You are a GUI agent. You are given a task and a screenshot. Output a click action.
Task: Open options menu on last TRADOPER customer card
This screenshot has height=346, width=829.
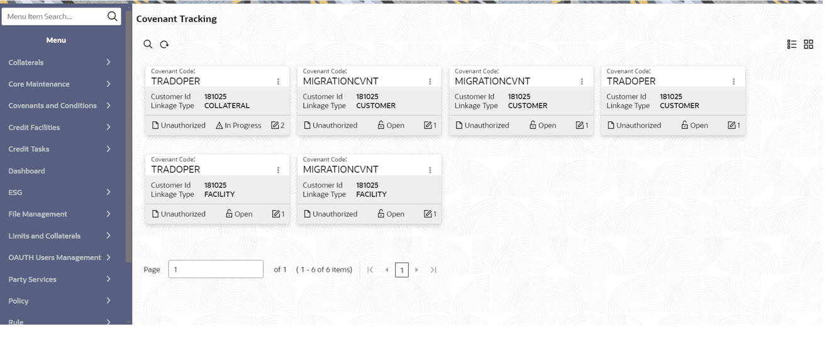[733, 81]
